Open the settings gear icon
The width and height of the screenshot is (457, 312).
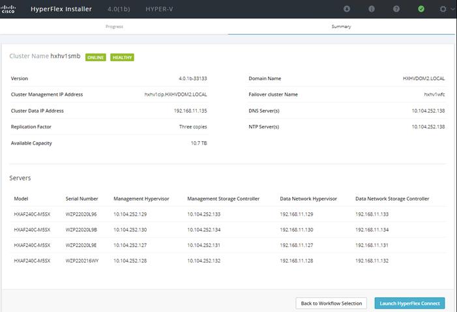[x=443, y=9]
